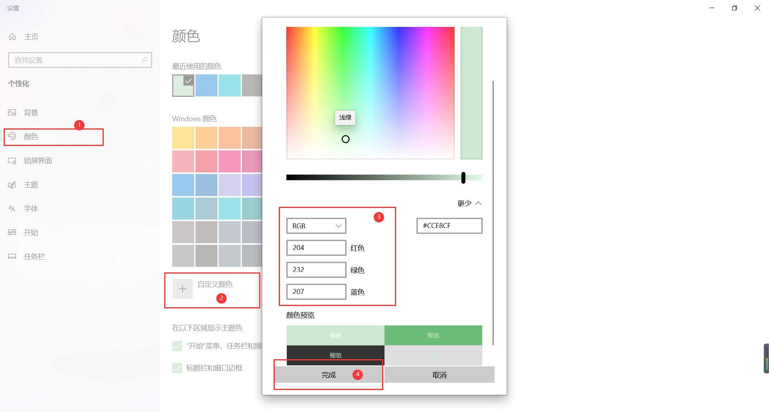This screenshot has height=412, width=769.
Task: Click the 锁屏界面 icon in sidebar
Action: click(x=12, y=161)
